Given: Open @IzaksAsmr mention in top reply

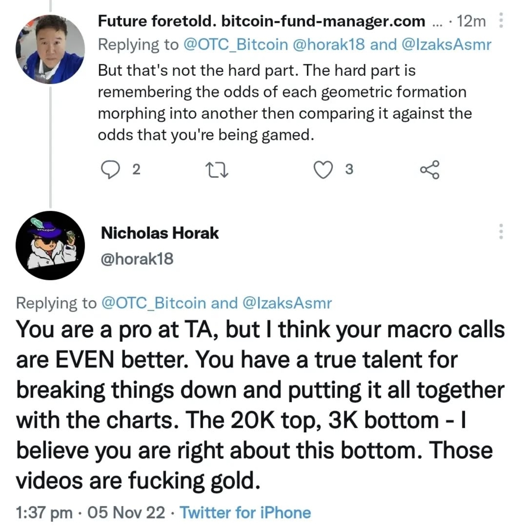Looking at the screenshot, I should tap(446, 45).
